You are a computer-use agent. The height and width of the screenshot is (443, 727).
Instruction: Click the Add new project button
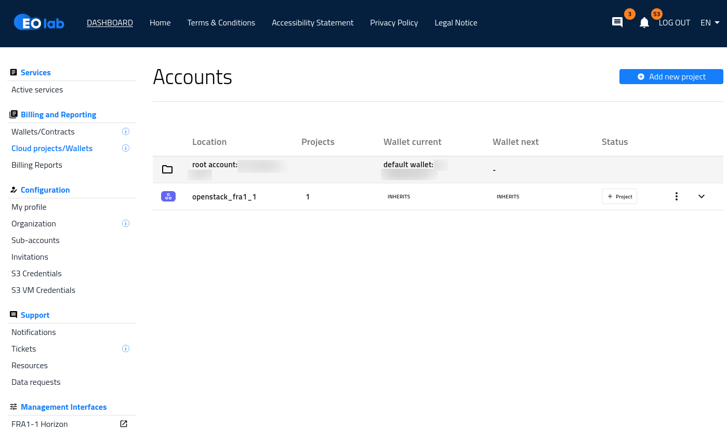coord(671,77)
